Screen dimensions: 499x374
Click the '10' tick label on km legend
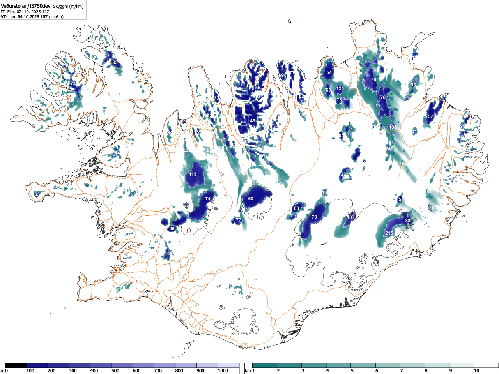tap(476, 371)
